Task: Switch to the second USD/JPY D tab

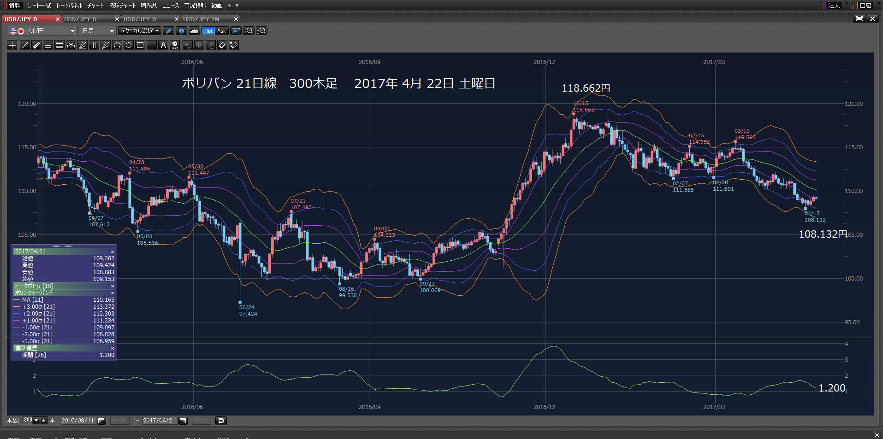Action: [x=80, y=19]
